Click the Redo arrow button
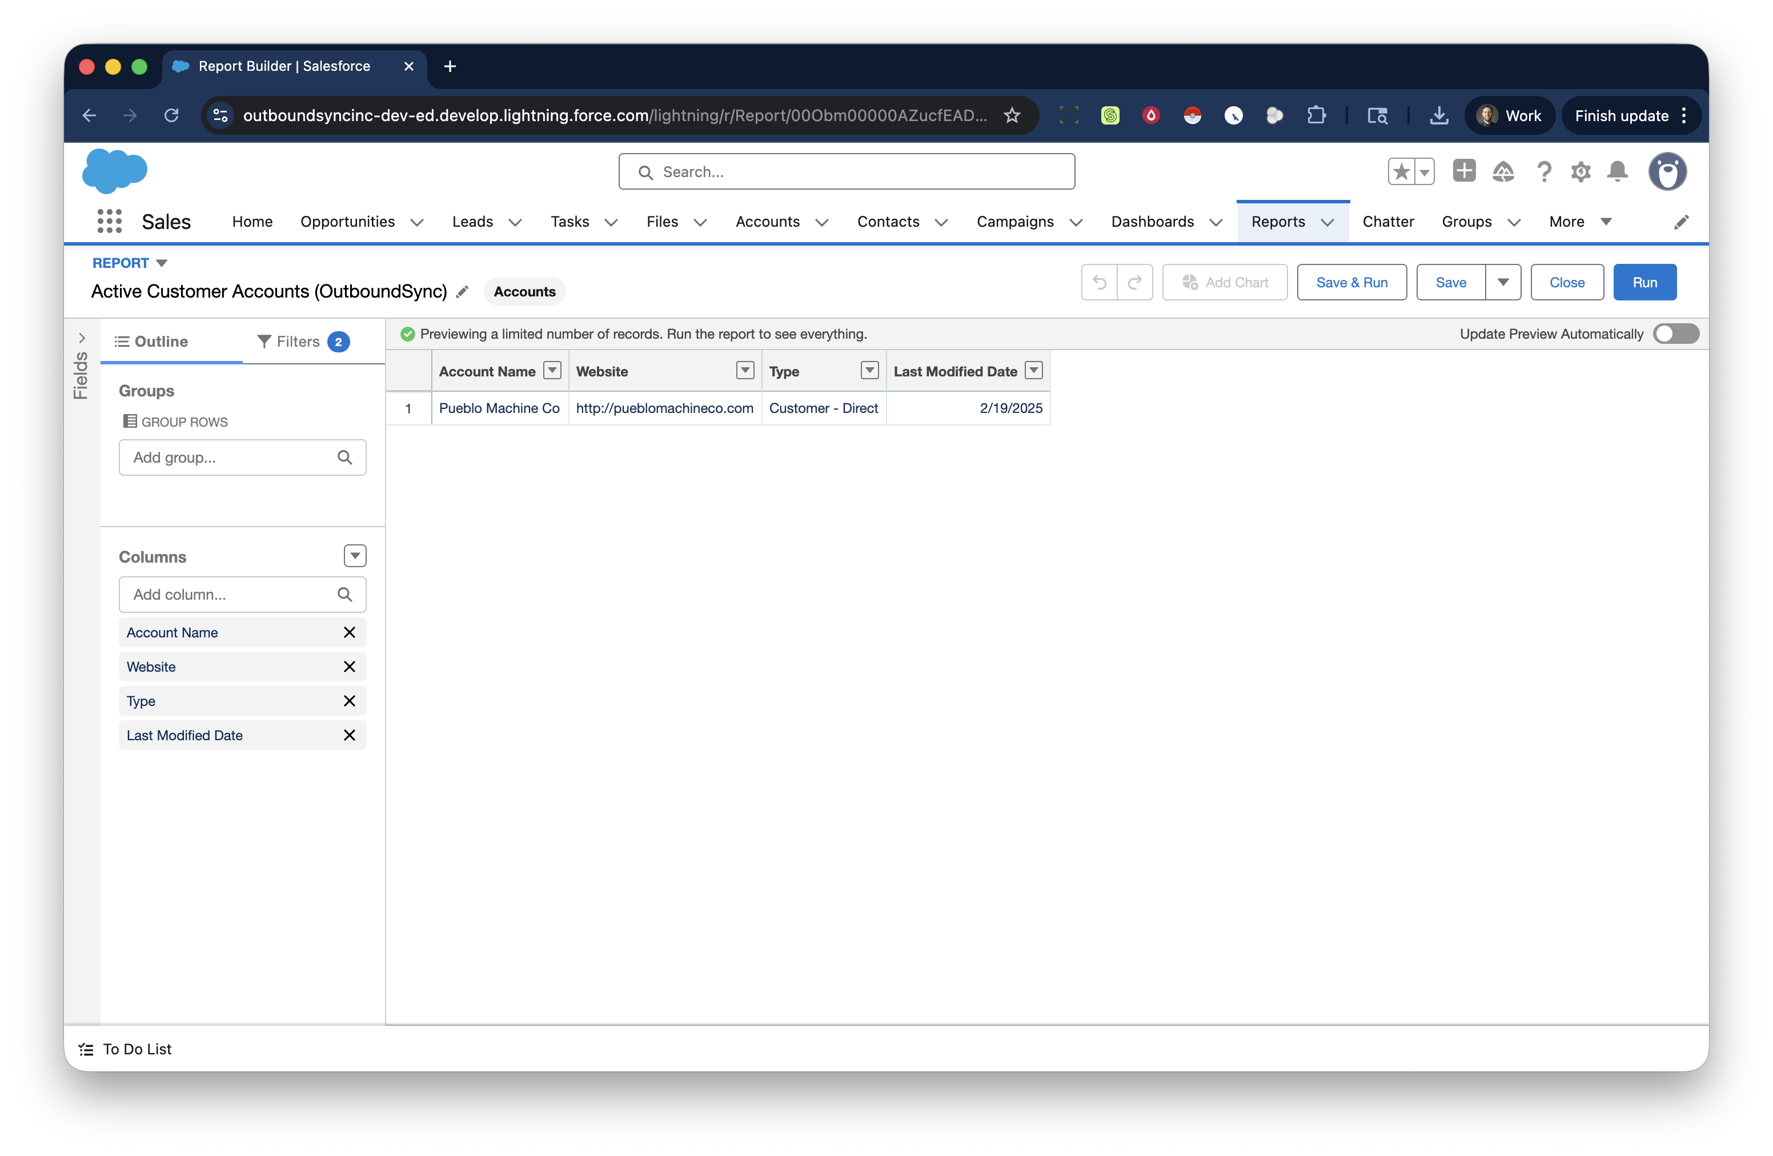This screenshot has height=1156, width=1773. click(1134, 282)
